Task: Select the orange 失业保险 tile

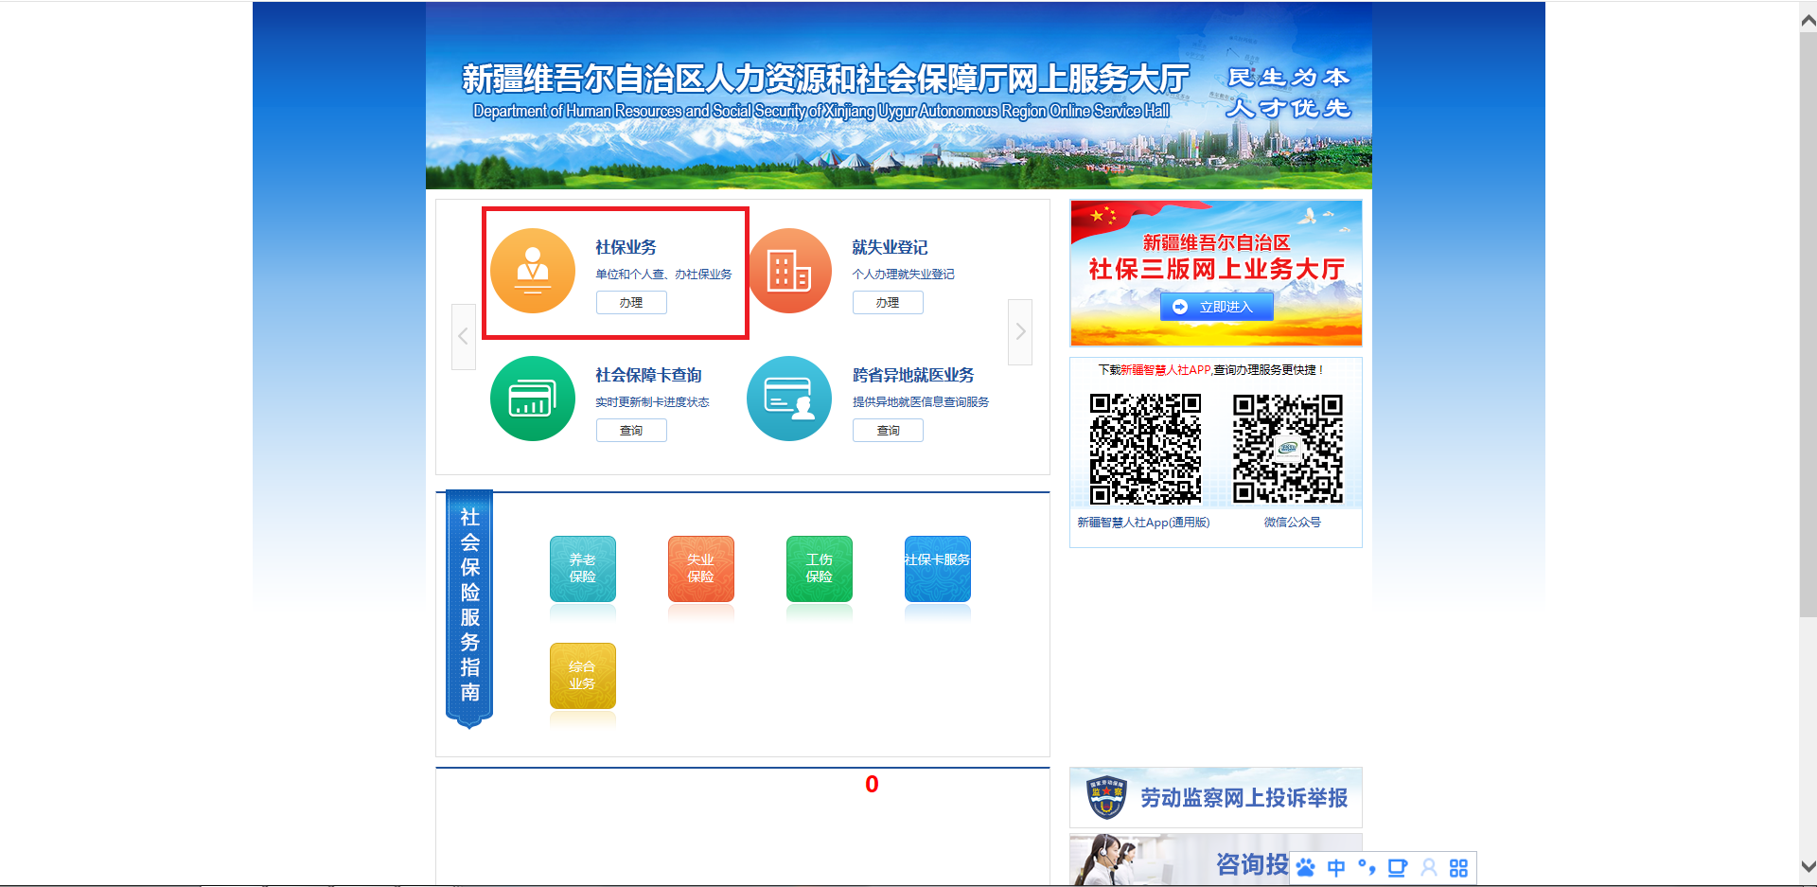Action: coord(701,568)
